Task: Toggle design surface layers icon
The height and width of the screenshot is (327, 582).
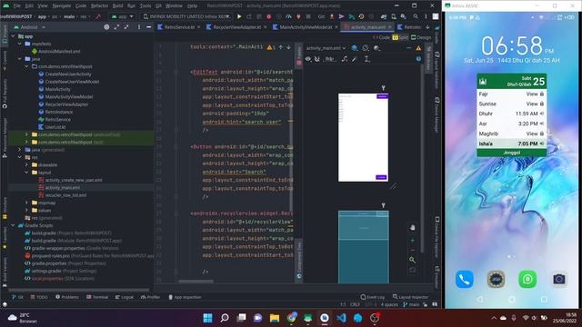Action: pos(355,48)
